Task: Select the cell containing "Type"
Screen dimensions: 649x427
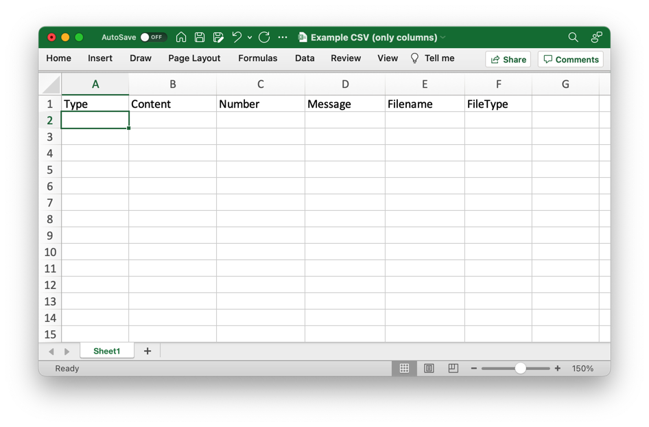Action: tap(95, 104)
